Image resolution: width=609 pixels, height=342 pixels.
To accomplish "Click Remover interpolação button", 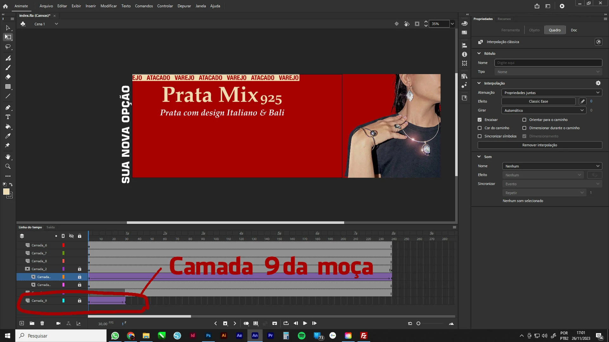I will click(540, 145).
